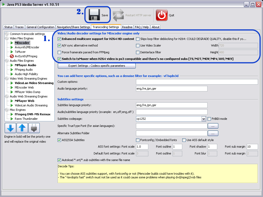Image resolution: width=263 pixels, height=197 pixels.
Task: Click the Restart HTTP server arrows icon
Action: click(118, 15)
